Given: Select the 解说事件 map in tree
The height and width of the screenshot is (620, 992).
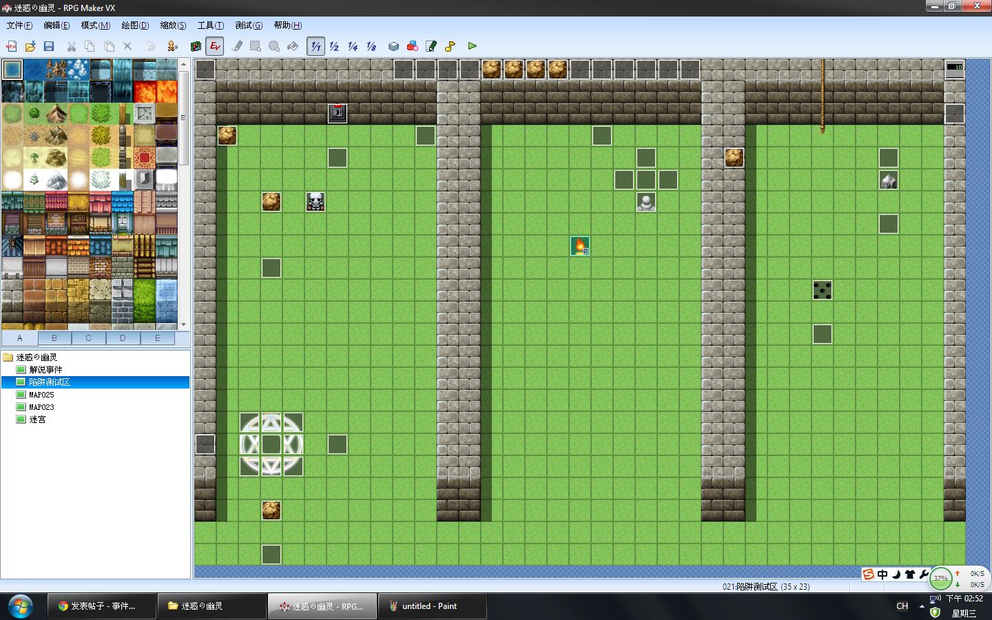Looking at the screenshot, I should (x=45, y=370).
